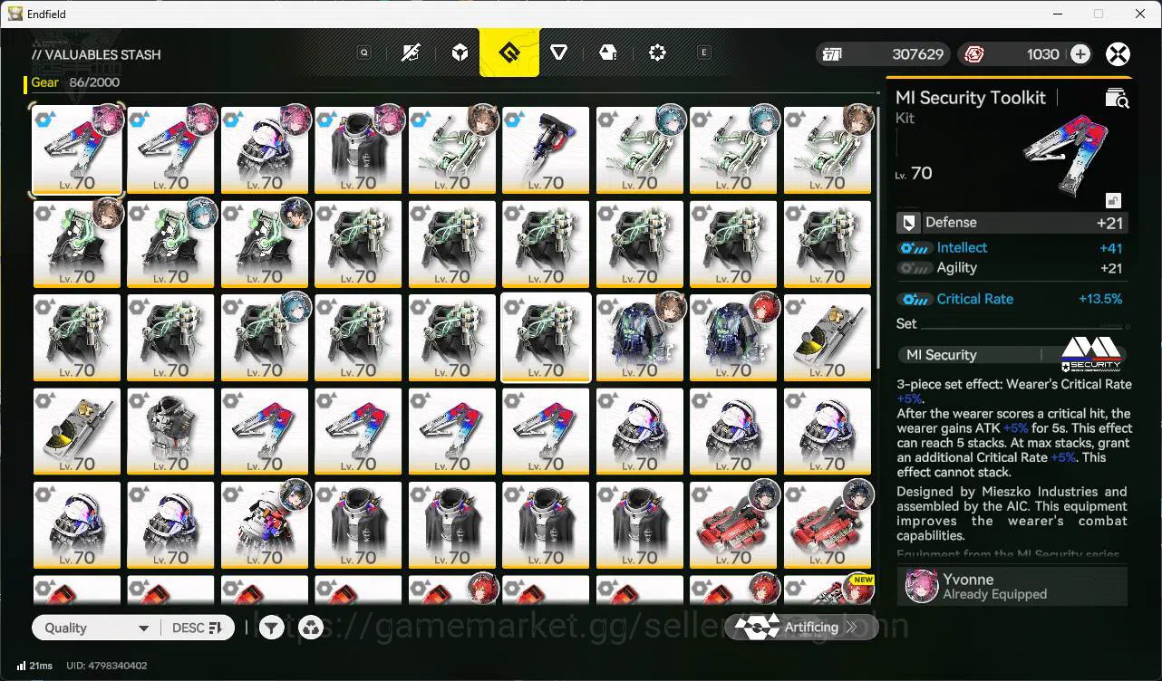Screen dimensions: 1162x681
Task: Click the Defense stat row
Action: tap(1011, 223)
